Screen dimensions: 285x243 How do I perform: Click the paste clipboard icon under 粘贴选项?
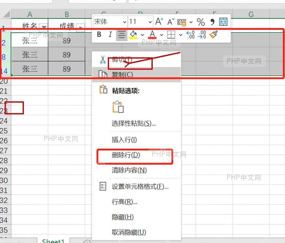coord(118,107)
